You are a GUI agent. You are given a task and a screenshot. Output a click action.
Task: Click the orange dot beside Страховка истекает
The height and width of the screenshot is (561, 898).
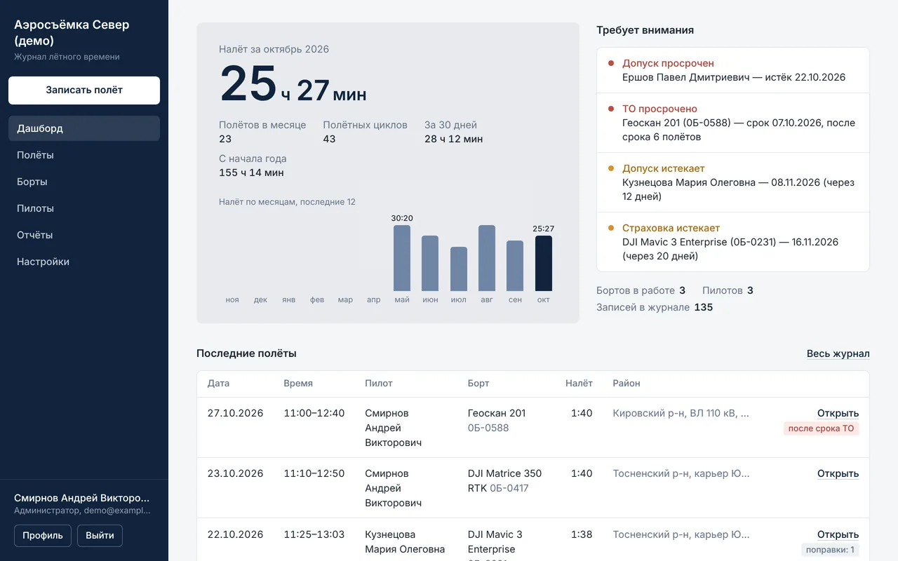point(611,228)
